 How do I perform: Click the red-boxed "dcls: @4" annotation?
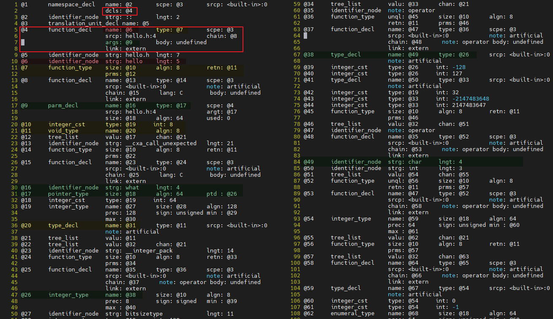point(119,11)
